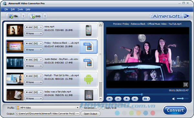This screenshot has height=118, width=194.
Task: Open audio track dropdown for Justin Bieber video
Action: coord(34,60)
